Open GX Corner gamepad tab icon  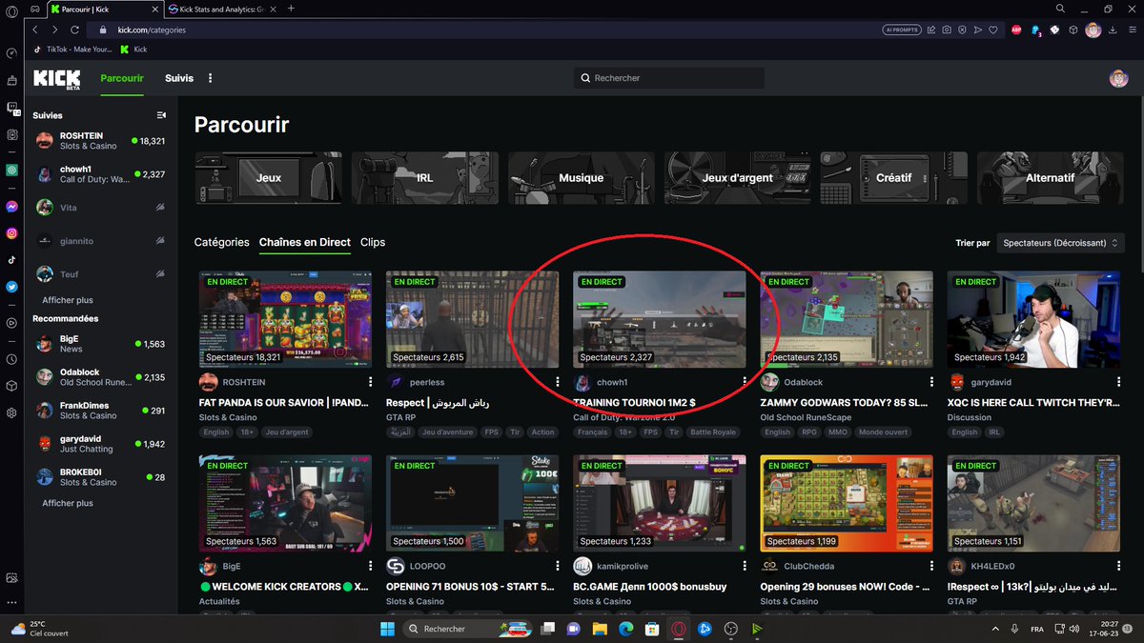(x=34, y=9)
